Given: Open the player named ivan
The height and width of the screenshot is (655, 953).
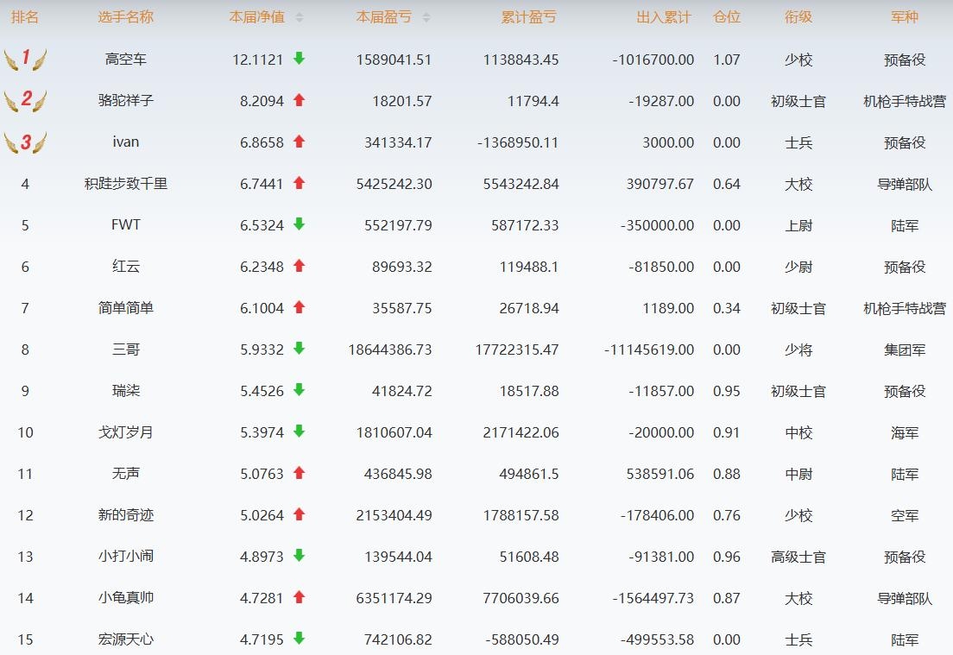Looking at the screenshot, I should pyautogui.click(x=126, y=142).
